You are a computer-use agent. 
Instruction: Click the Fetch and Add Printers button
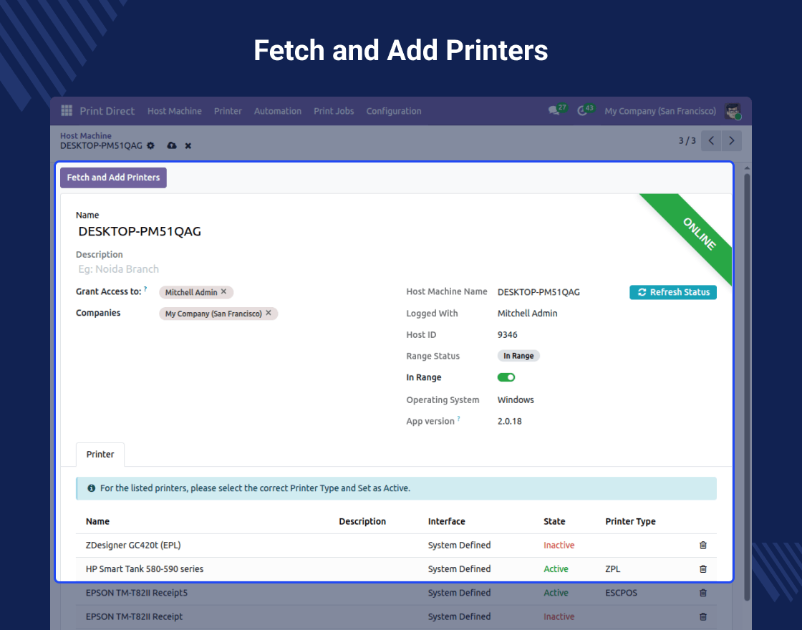[113, 178]
